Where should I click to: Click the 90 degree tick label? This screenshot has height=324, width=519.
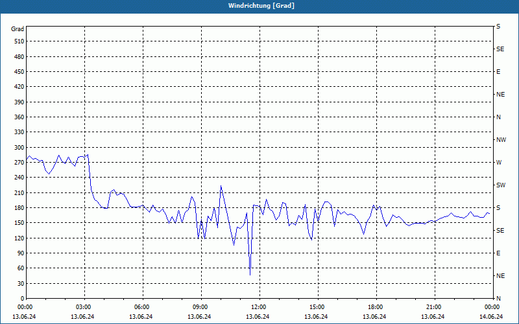click(21, 253)
